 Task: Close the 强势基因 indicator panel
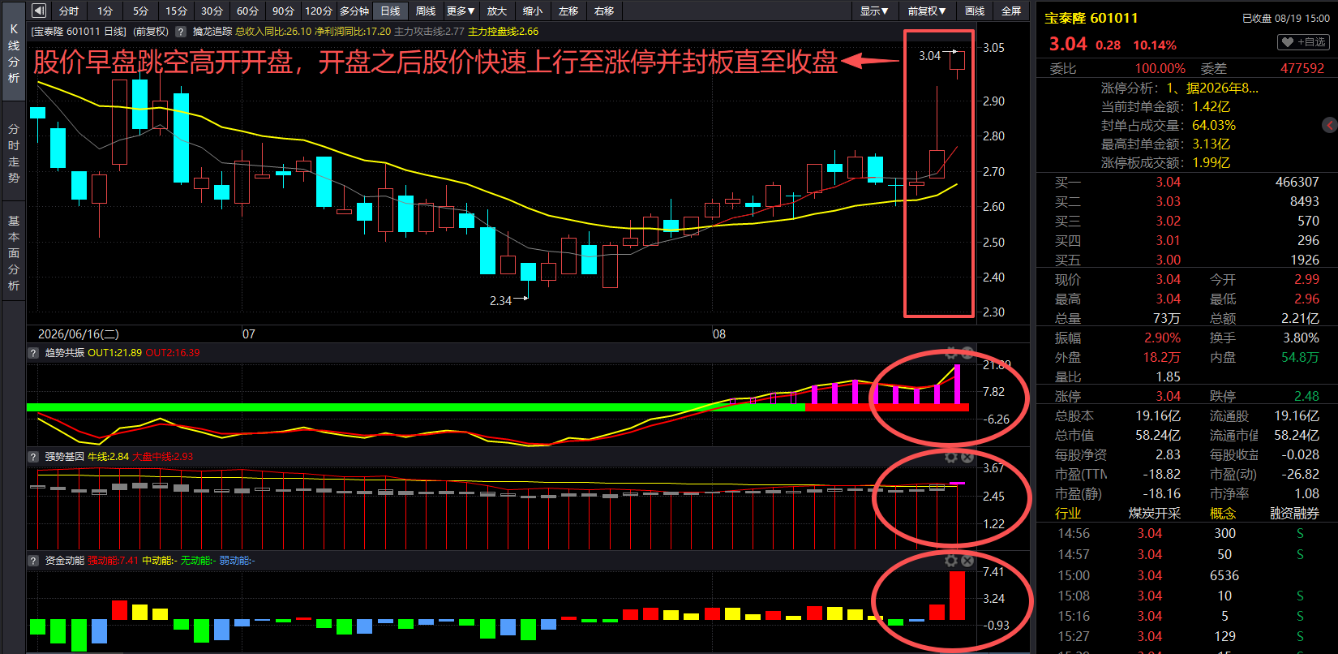coord(967,457)
